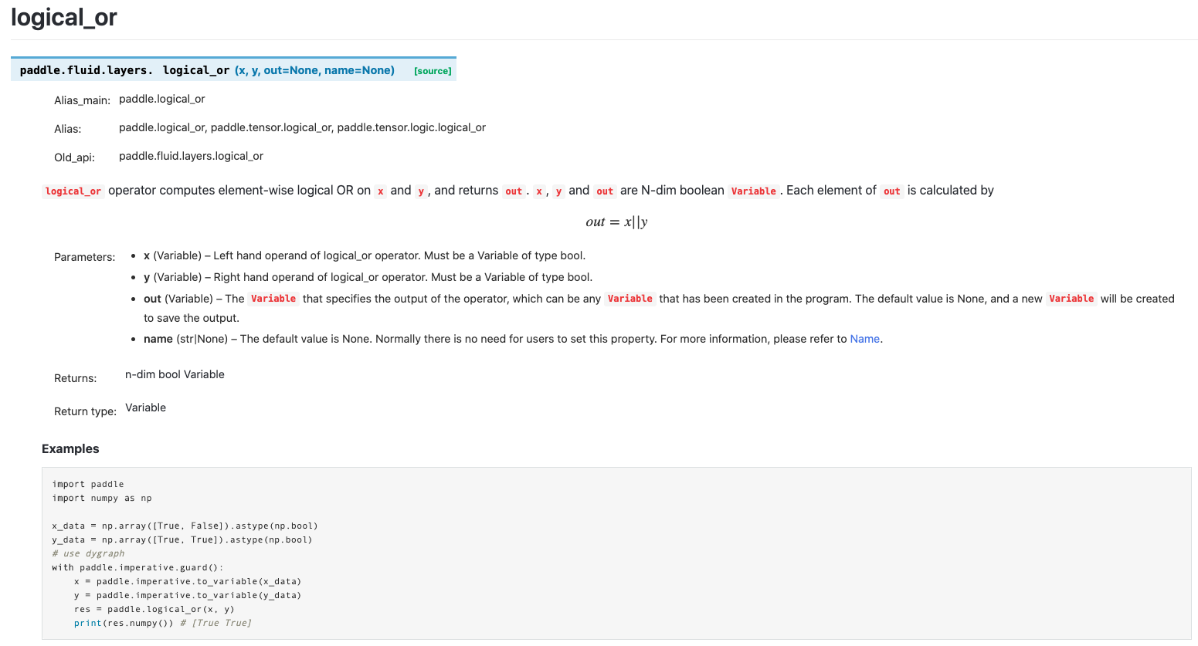Click the red Variable tag after N-dim boolean
1198x646 pixels.
[x=753, y=191]
